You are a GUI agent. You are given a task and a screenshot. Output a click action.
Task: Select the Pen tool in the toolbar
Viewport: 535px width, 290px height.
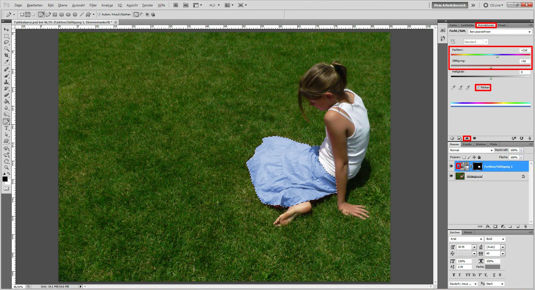(x=6, y=121)
